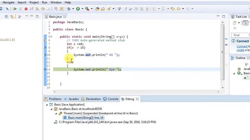Image resolution: width=250 pixels, height=140 pixels.
Task: Open the Back history dropdown arrow
Action: pos(183,9)
